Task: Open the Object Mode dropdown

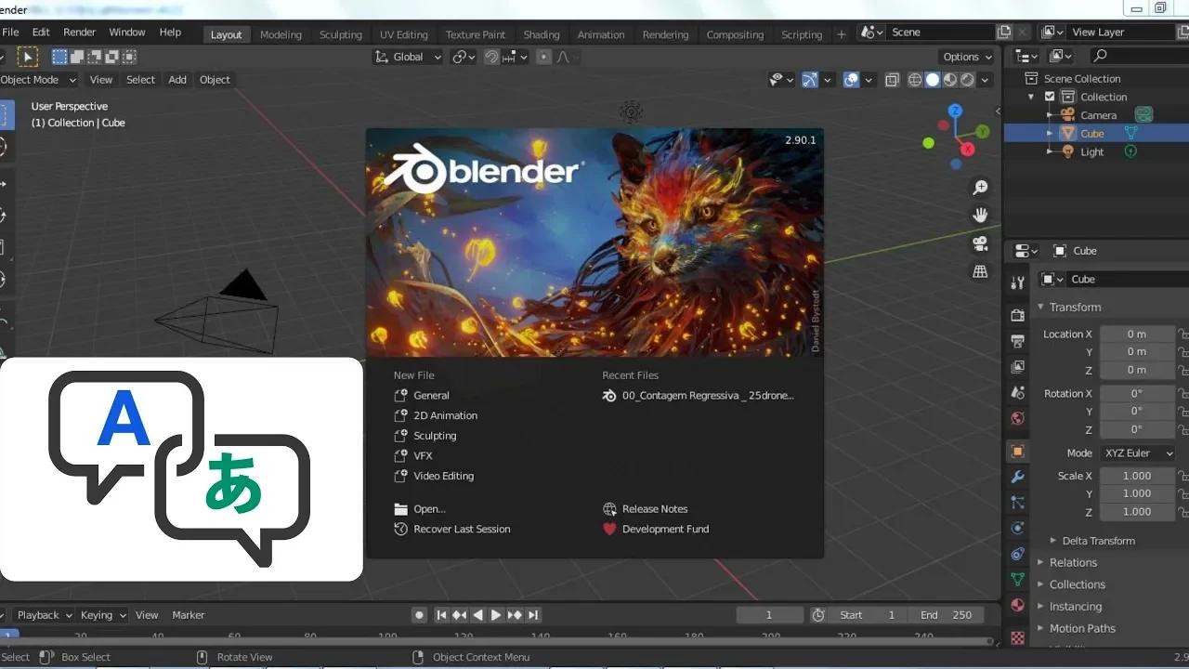Action: click(37, 79)
